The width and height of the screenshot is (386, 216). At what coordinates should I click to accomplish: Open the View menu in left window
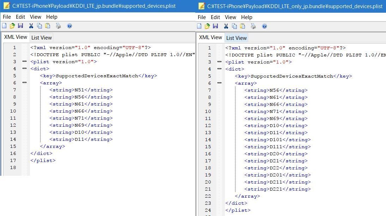point(35,17)
